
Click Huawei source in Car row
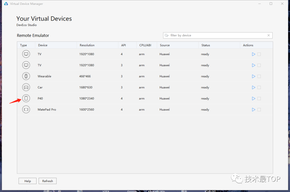165,87
